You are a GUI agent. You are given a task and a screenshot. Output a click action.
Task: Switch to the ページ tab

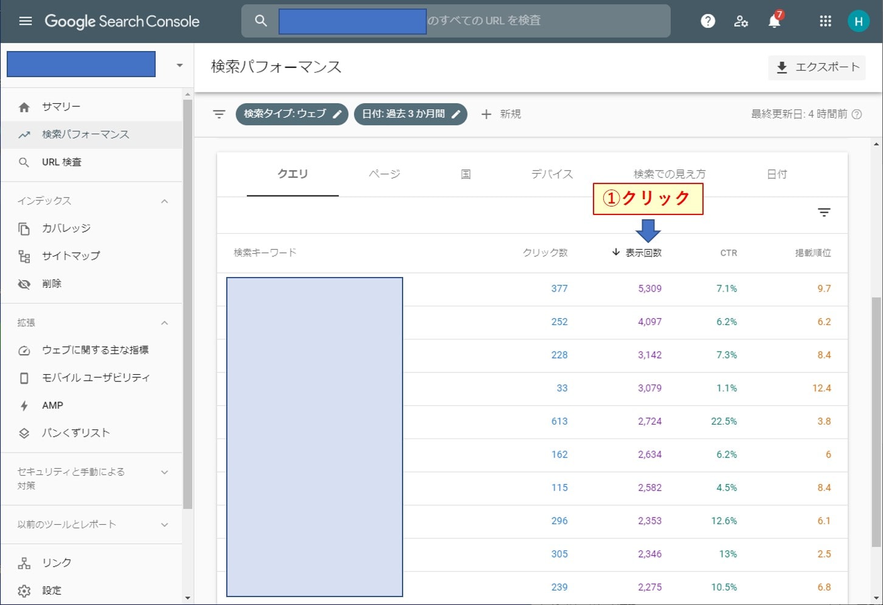pos(384,174)
